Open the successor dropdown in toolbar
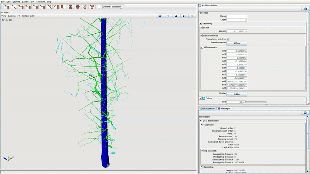 117,7
